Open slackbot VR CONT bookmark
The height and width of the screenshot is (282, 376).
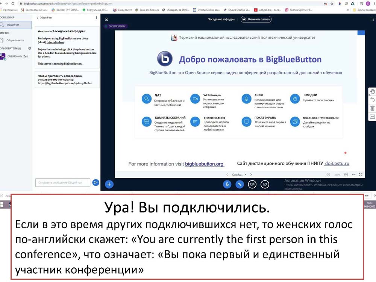point(65,10)
